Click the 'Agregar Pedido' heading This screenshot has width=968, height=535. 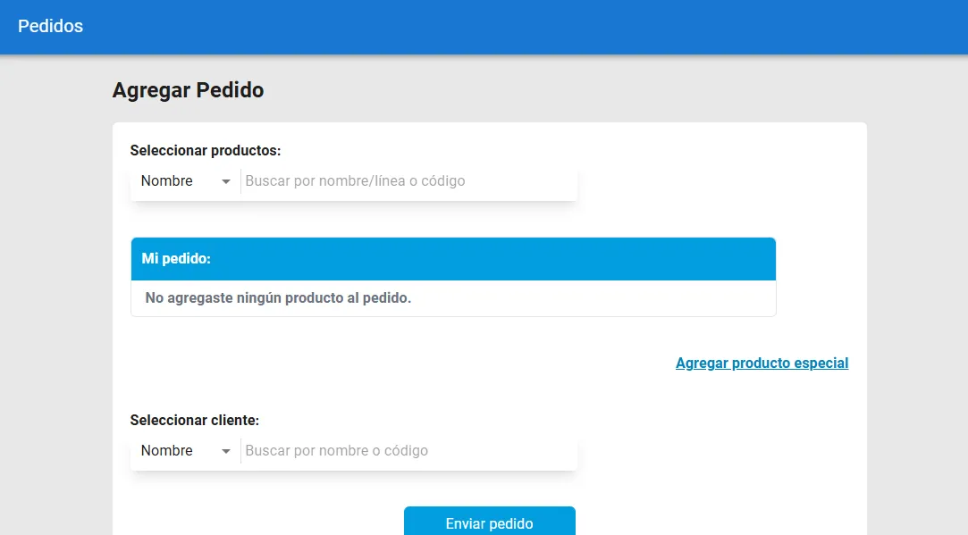click(189, 90)
